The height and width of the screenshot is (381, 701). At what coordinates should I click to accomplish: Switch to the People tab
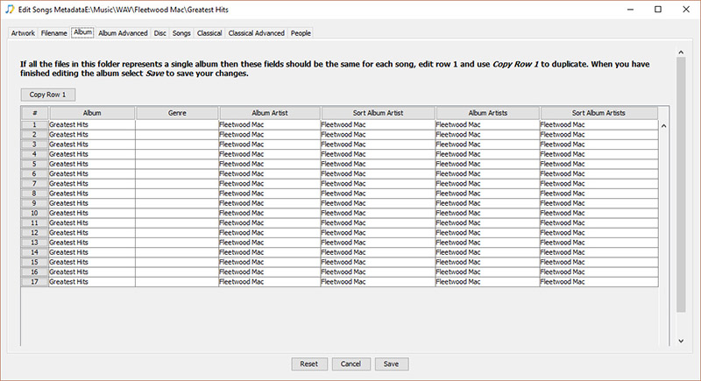301,33
